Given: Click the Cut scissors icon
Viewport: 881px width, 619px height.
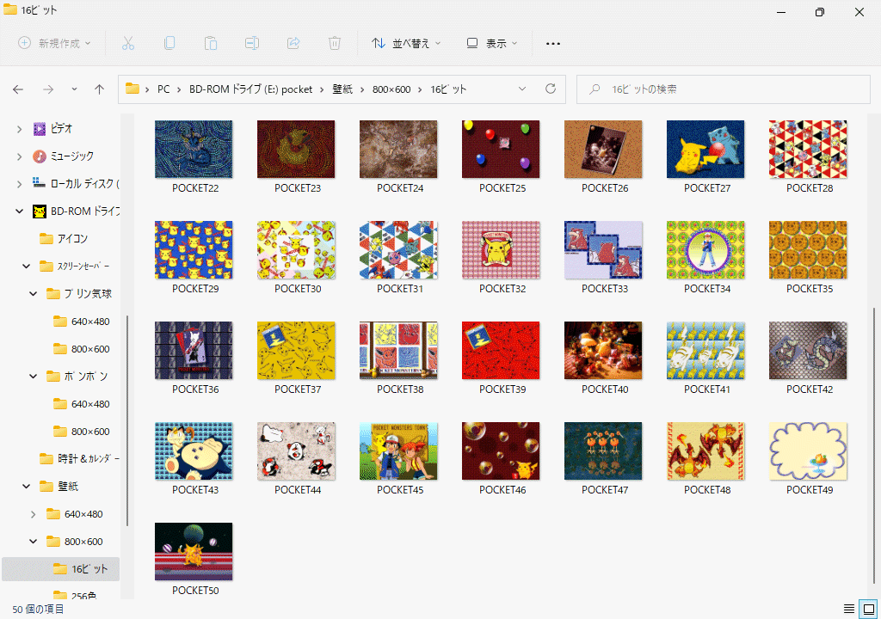Looking at the screenshot, I should pyautogui.click(x=128, y=43).
